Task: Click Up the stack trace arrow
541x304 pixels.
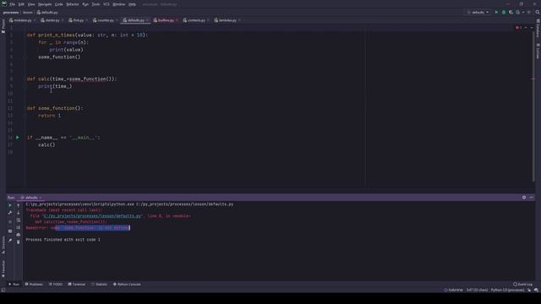Action: pos(19,205)
